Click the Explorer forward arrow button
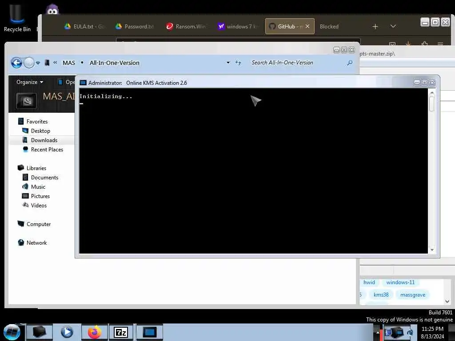 point(29,63)
